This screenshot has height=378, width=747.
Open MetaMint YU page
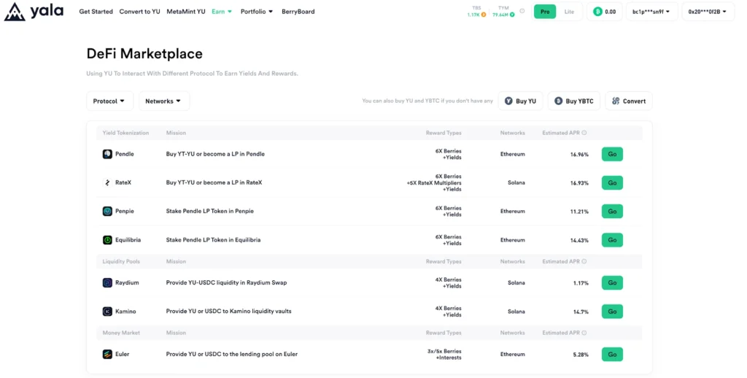click(x=186, y=12)
